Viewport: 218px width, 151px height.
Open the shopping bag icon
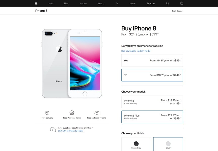pos(182,3)
